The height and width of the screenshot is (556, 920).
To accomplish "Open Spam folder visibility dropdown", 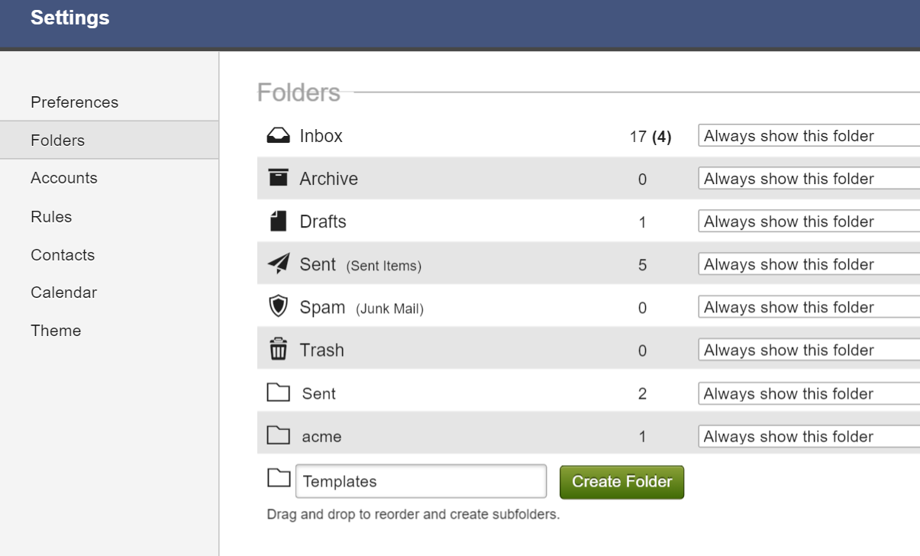I will tap(809, 307).
